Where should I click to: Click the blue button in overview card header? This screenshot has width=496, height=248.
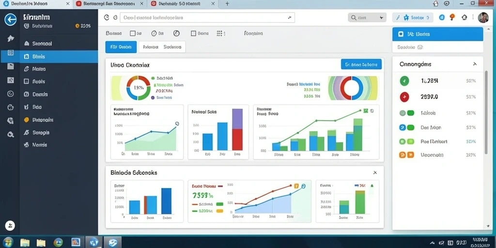pos(361,64)
